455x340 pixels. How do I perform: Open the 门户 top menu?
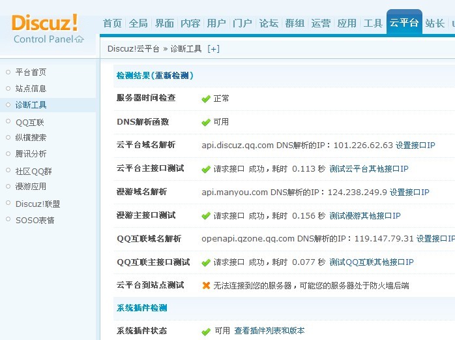(242, 23)
